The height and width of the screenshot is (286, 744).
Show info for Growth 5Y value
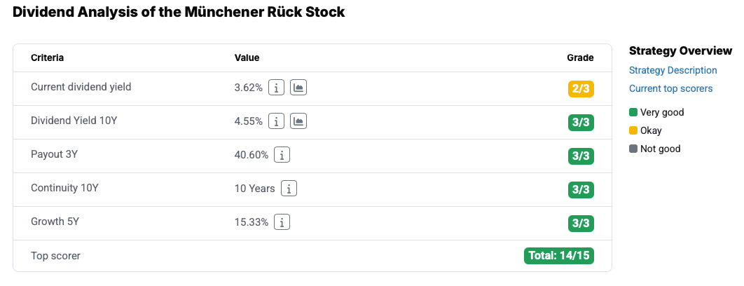tap(282, 222)
